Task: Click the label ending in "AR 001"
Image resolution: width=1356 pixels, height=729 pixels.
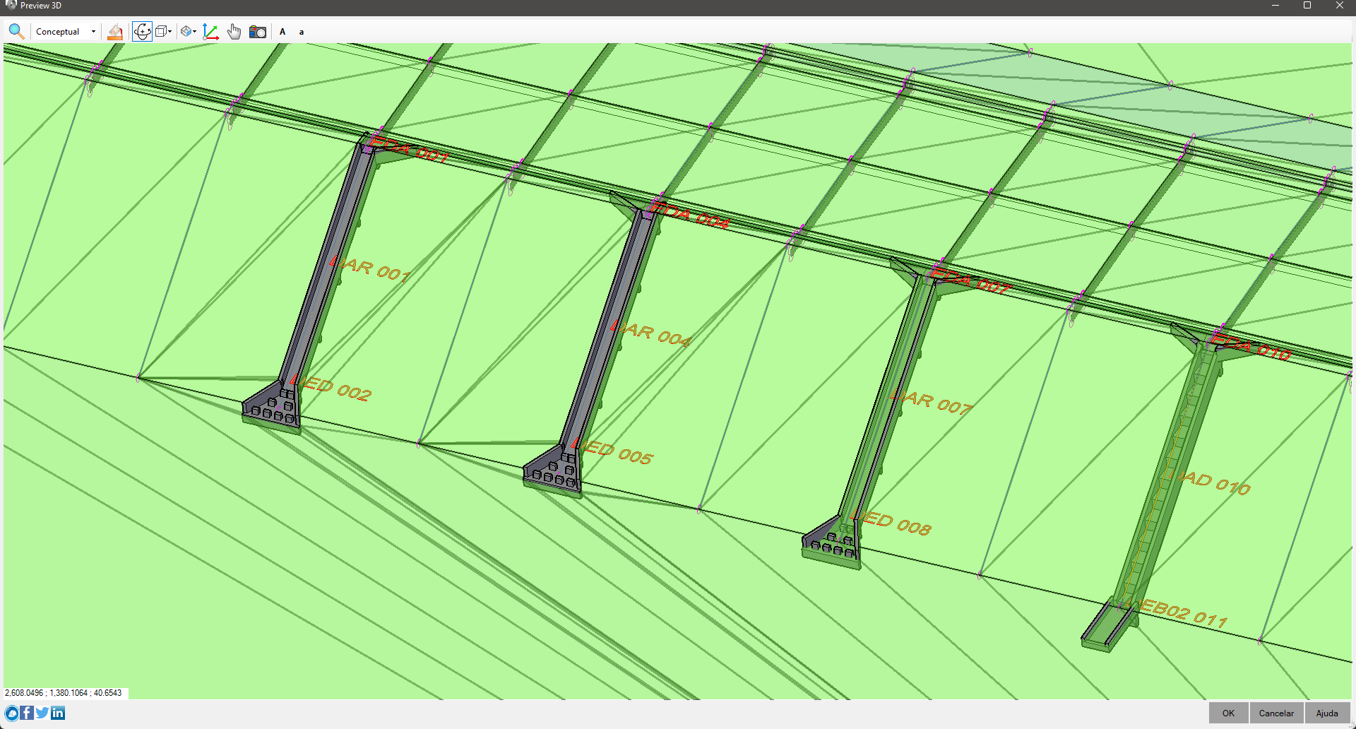Action: click(370, 269)
